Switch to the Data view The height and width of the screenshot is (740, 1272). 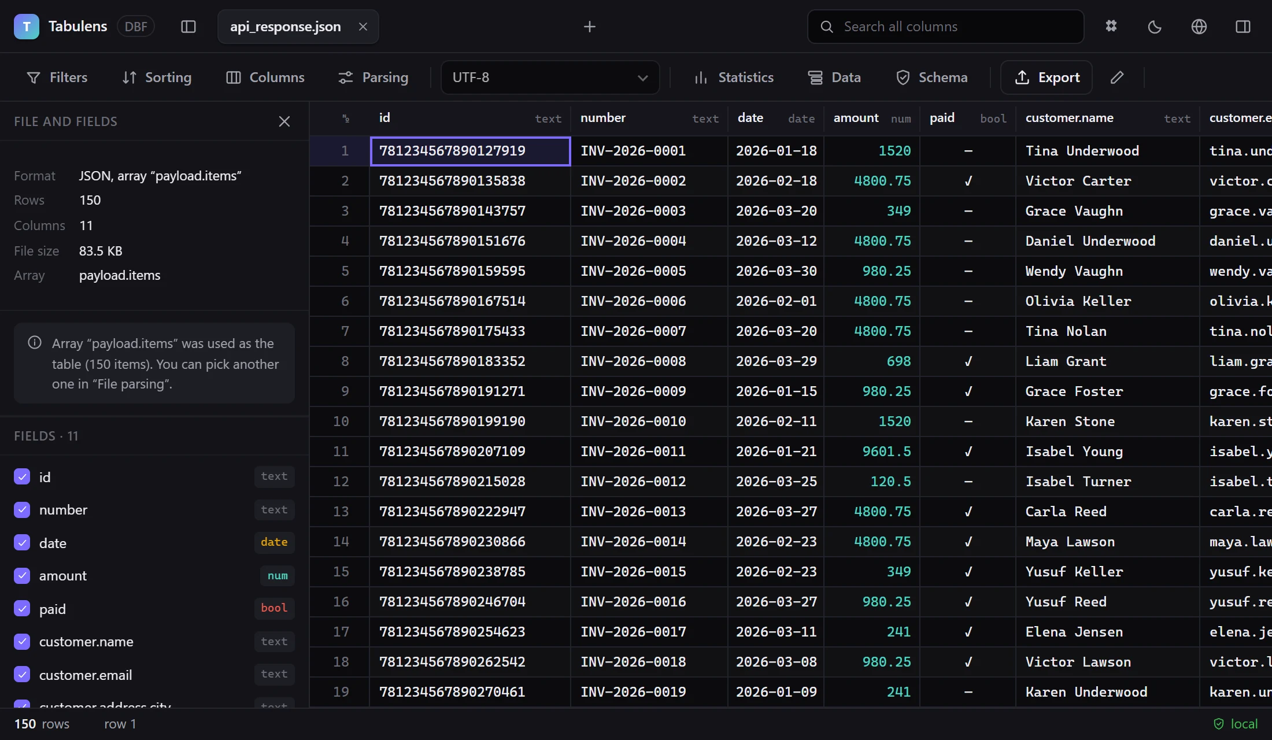click(x=834, y=77)
